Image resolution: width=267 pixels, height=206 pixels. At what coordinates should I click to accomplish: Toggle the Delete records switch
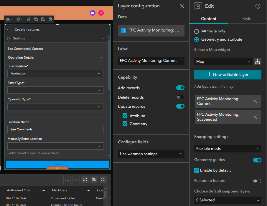(180, 97)
